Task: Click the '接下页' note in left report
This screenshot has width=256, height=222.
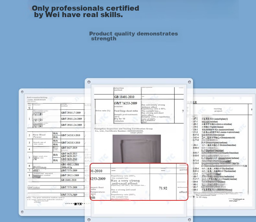Action: tap(78, 204)
